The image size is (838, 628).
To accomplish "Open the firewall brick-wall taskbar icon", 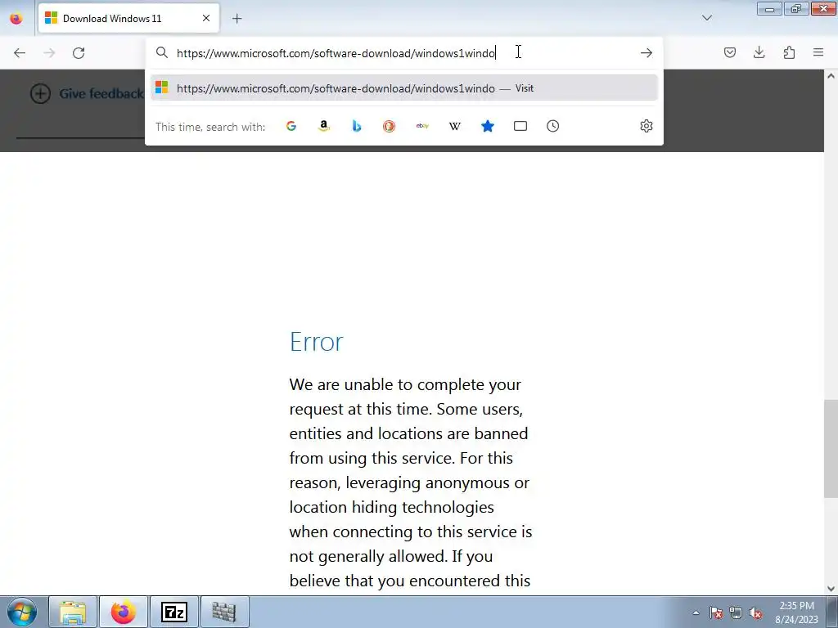I will coord(224,612).
